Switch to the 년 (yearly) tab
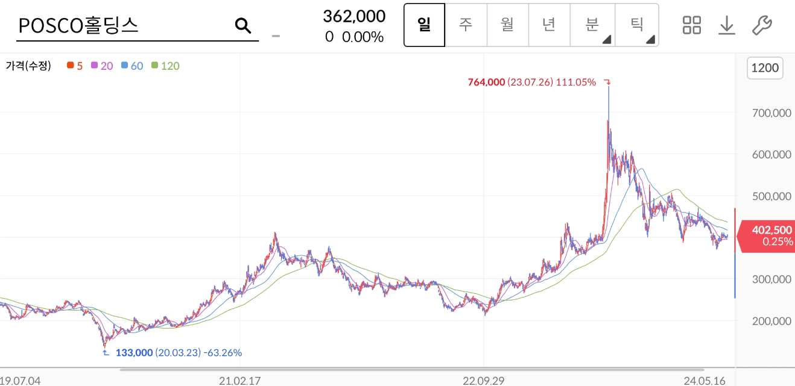The height and width of the screenshot is (386, 795). (x=549, y=25)
